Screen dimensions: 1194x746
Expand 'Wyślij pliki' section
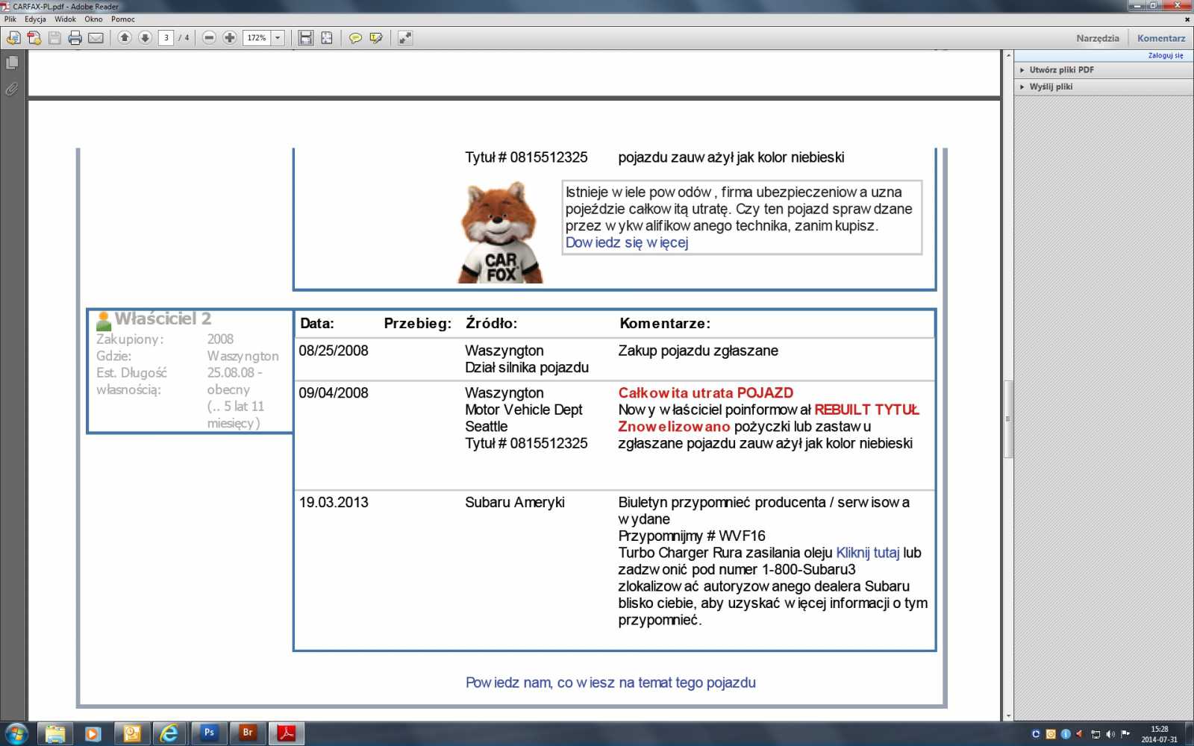coord(1051,87)
